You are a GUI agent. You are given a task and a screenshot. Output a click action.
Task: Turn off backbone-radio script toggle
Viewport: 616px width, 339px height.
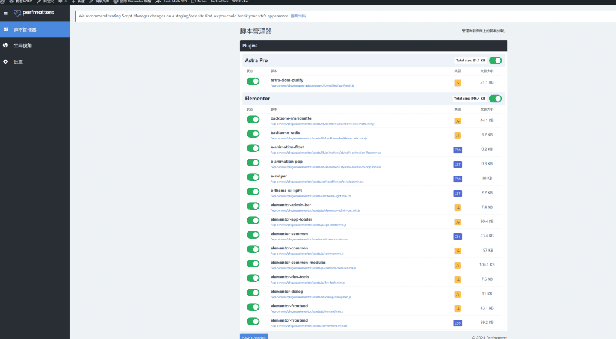tap(253, 134)
